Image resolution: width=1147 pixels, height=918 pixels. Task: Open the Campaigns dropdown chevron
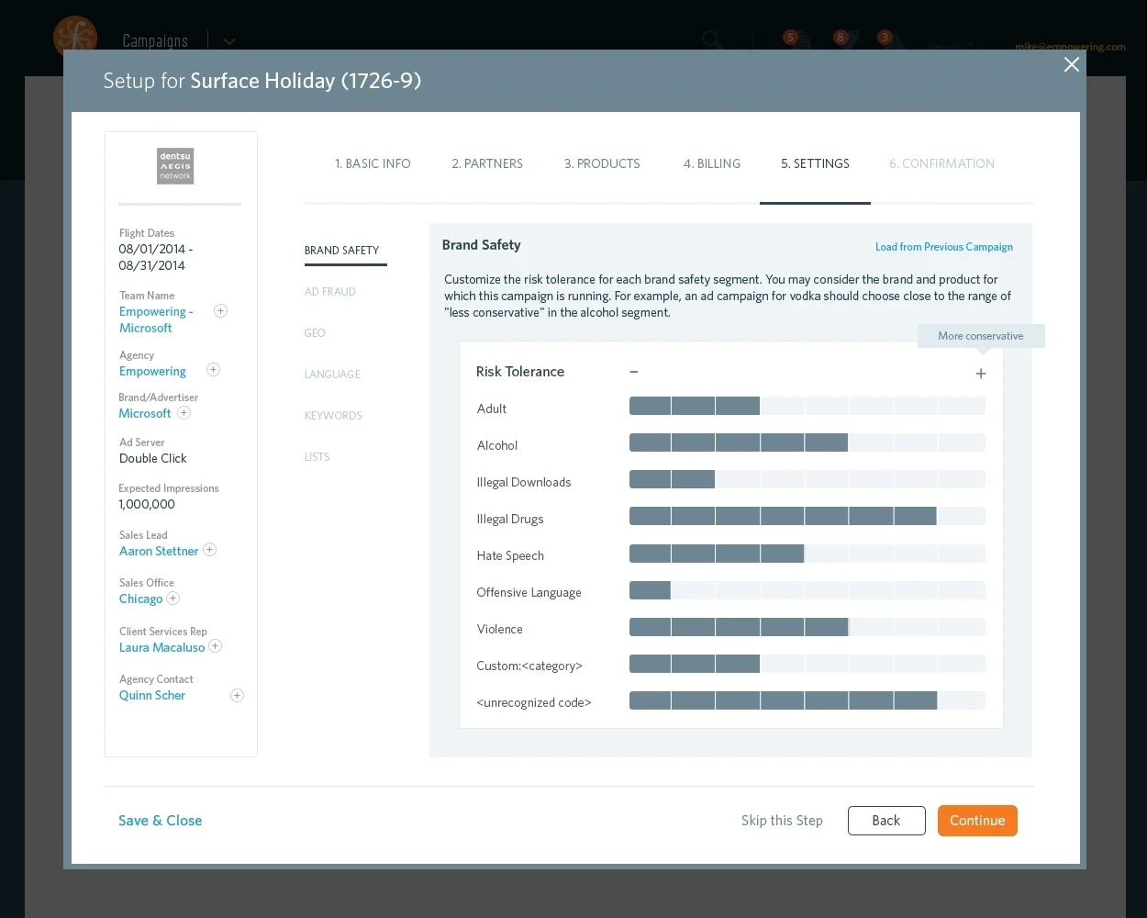pos(228,41)
